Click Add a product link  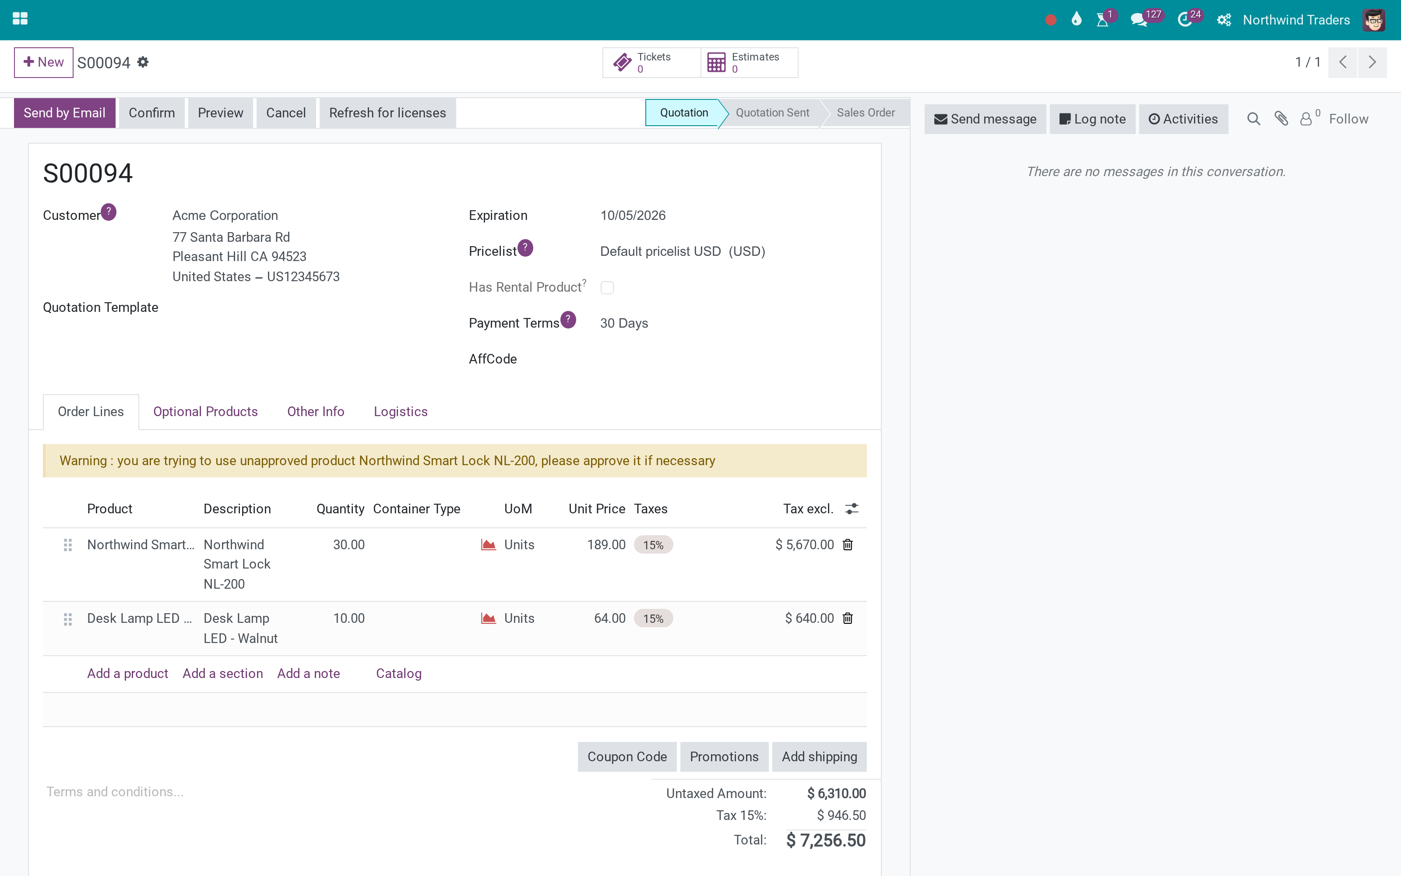pyautogui.click(x=127, y=673)
